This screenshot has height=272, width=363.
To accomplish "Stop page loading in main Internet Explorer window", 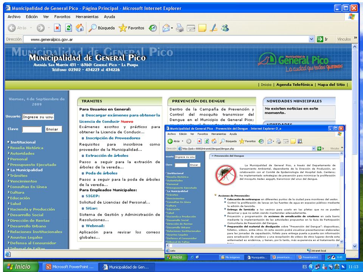I will (x=57, y=28).
